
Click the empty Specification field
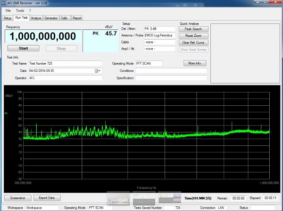click(x=171, y=78)
